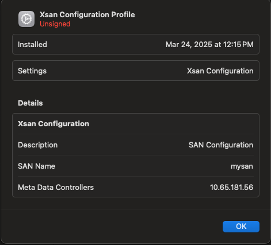
Task: Click the SAN Name label
Action: pyautogui.click(x=36, y=166)
